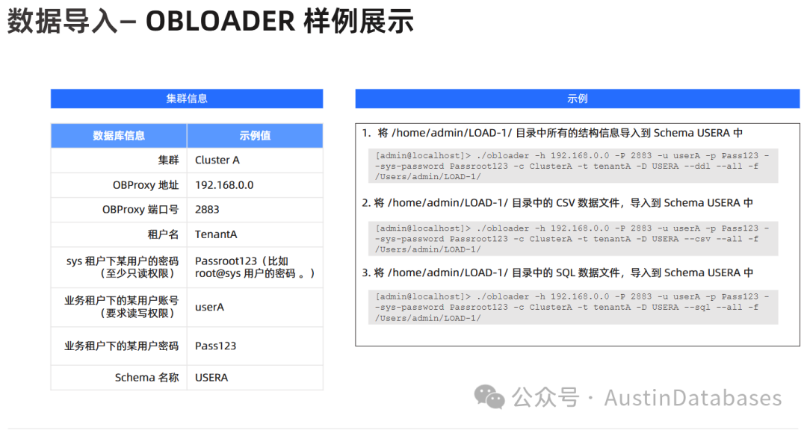
Task: Click the "数据库信息" table column header
Action: pyautogui.click(x=119, y=136)
